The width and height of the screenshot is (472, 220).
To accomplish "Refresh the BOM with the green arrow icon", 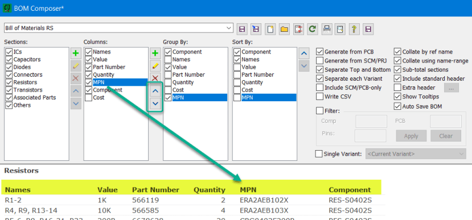I will [313, 29].
